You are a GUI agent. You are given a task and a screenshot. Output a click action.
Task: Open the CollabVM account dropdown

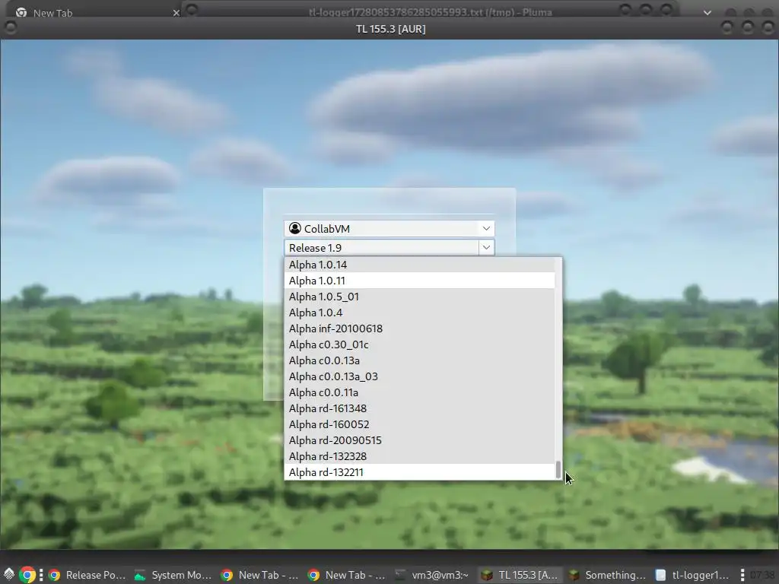click(x=389, y=228)
